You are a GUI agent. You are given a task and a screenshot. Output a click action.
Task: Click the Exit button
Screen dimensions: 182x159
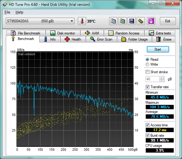[x=168, y=21]
